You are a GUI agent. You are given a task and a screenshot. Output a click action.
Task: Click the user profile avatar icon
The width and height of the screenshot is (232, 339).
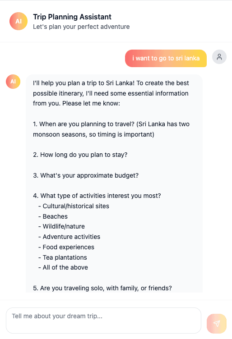tap(219, 57)
